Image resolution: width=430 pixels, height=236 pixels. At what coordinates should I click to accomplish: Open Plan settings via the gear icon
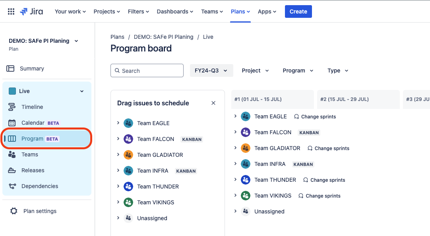tap(14, 211)
